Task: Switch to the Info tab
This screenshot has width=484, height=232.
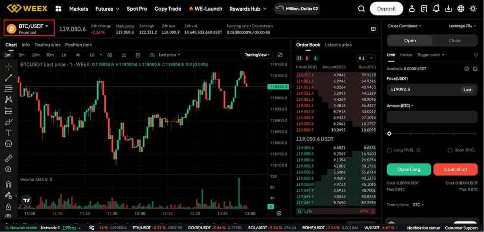Action: click(x=26, y=45)
